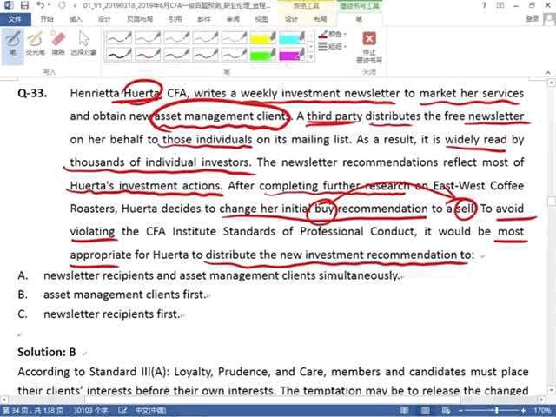Image resolution: width=556 pixels, height=417 pixels.
Task: Choose the green highlighter pen style
Action: pyautogui.click(x=262, y=55)
